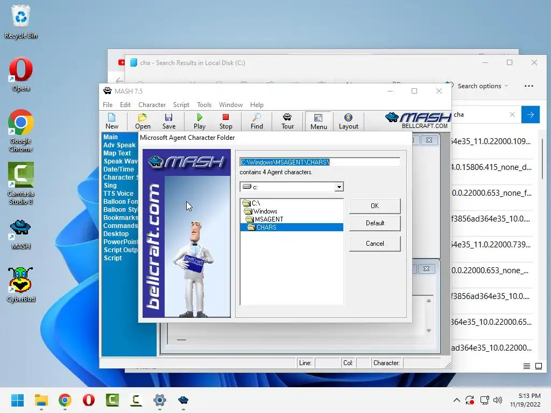Click the Tour toolbar icon
The image size is (551, 413).
coord(287,121)
